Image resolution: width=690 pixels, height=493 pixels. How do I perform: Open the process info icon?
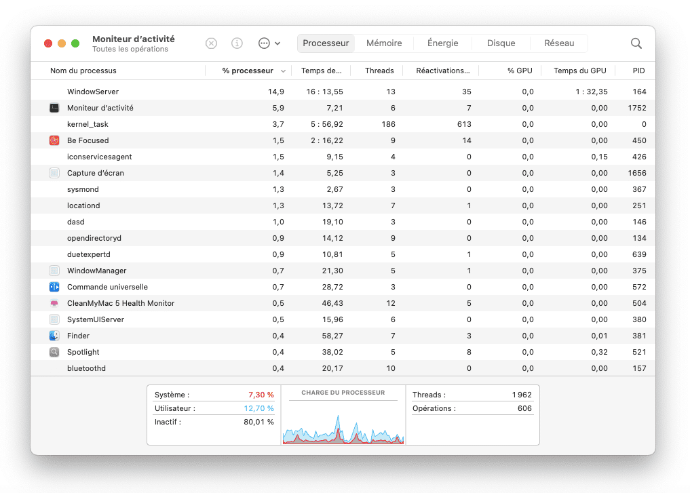237,43
